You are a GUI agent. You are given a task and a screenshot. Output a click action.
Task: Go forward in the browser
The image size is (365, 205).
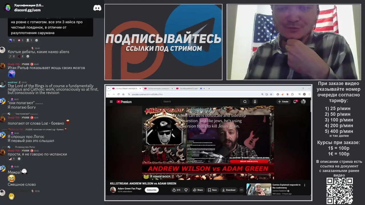pos(113,94)
